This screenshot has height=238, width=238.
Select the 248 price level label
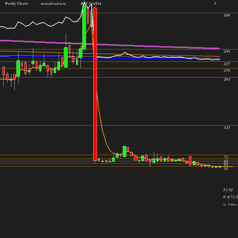click(227, 51)
